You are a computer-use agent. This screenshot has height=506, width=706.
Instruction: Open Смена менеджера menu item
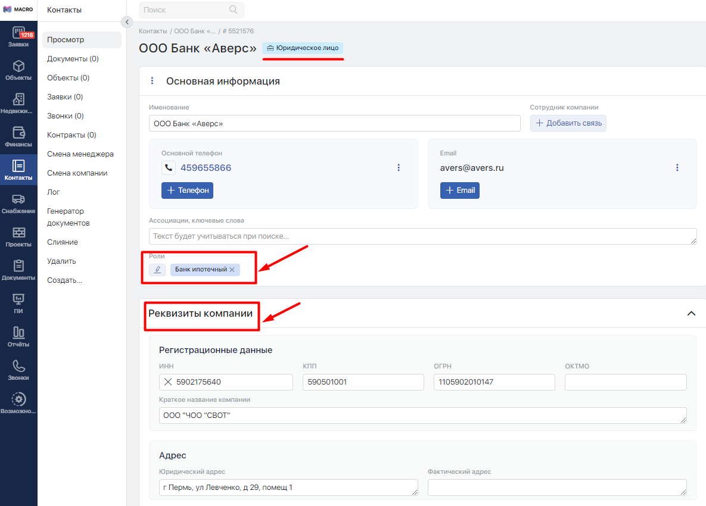80,154
